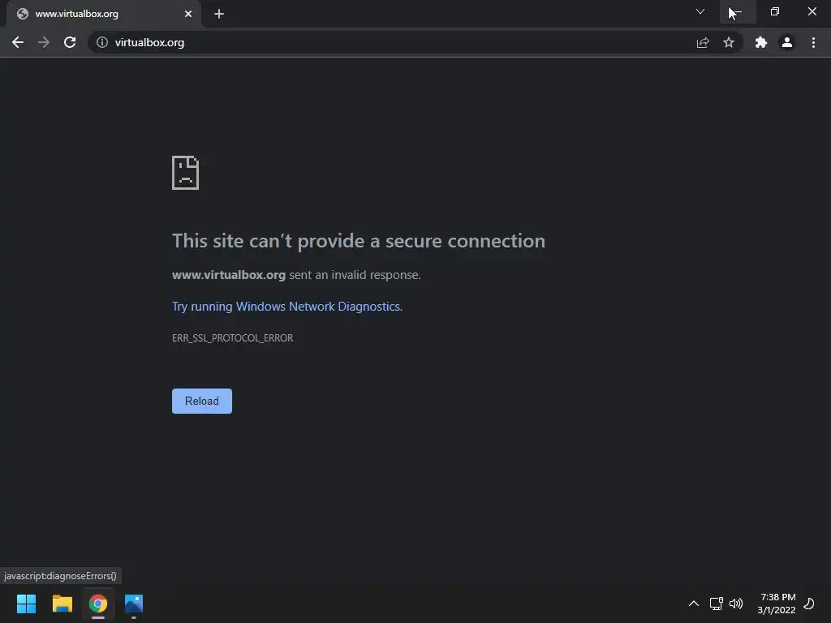Open Chrome's three-dot menu
Image resolution: width=831 pixels, height=623 pixels.
(813, 42)
